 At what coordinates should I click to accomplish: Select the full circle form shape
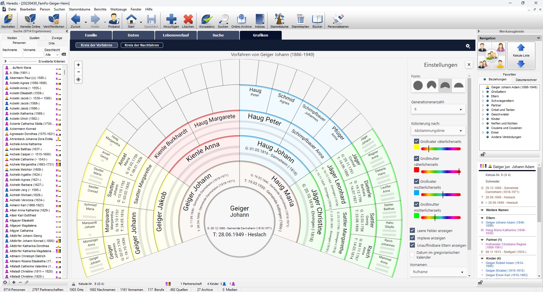tap(418, 85)
